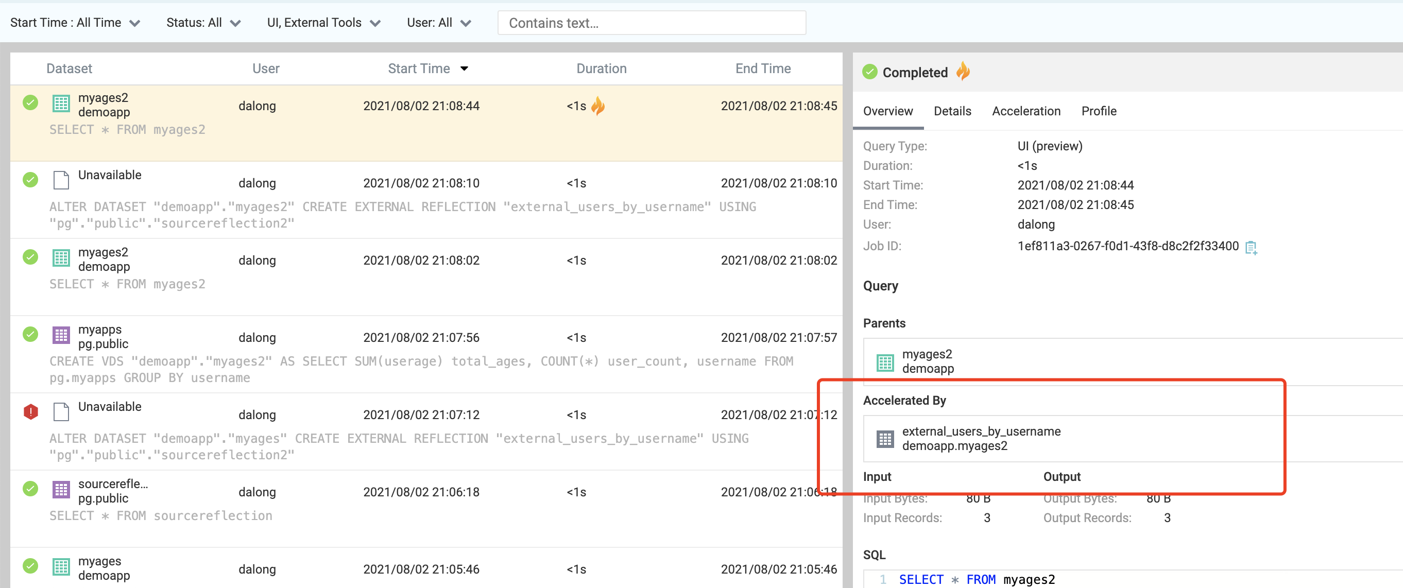Click the document icon of Unavailable job at 21:08:10
The height and width of the screenshot is (588, 1403).
pyautogui.click(x=61, y=180)
